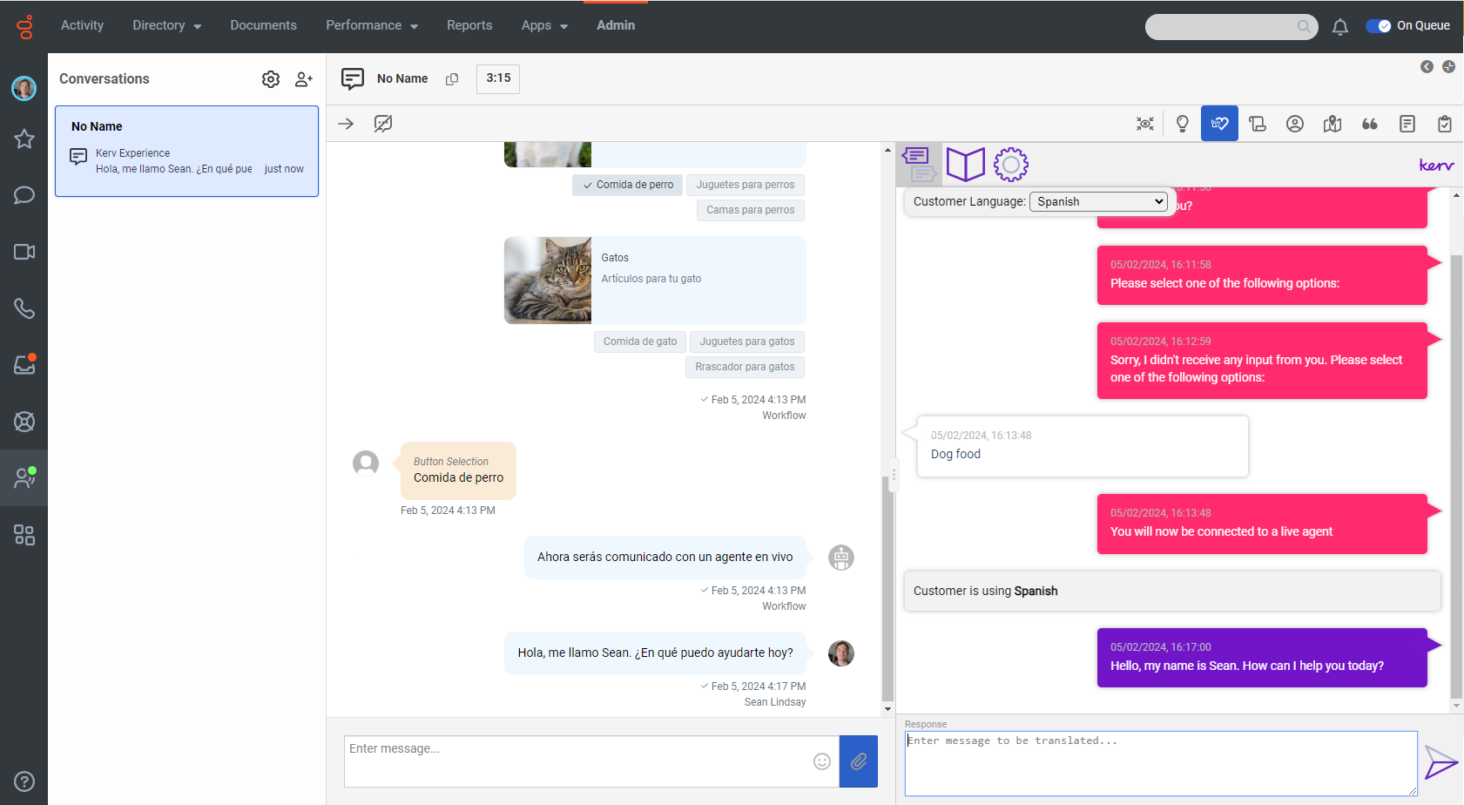This screenshot has width=1464, height=805.
Task: Click the Kerv gear settings icon
Action: (1010, 165)
